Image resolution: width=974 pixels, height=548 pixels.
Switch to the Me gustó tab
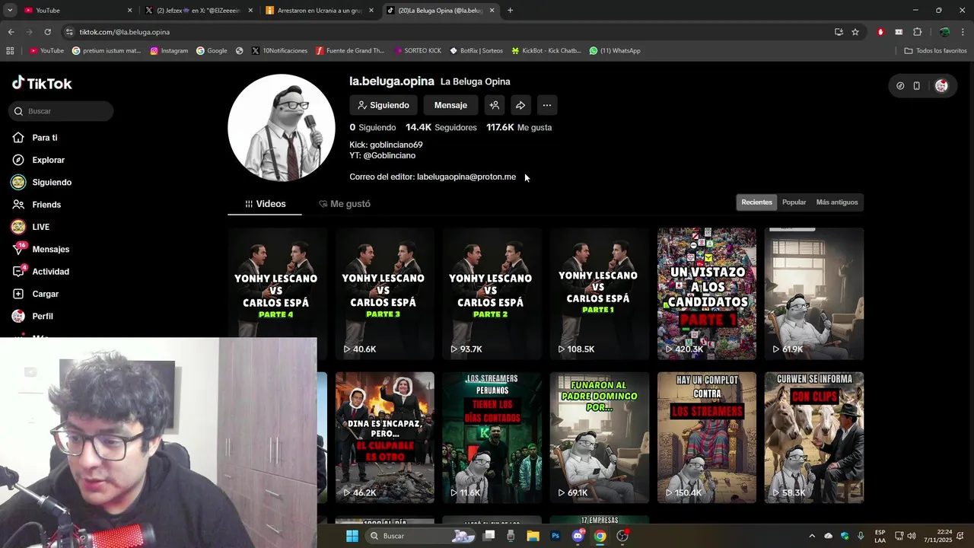coord(345,204)
